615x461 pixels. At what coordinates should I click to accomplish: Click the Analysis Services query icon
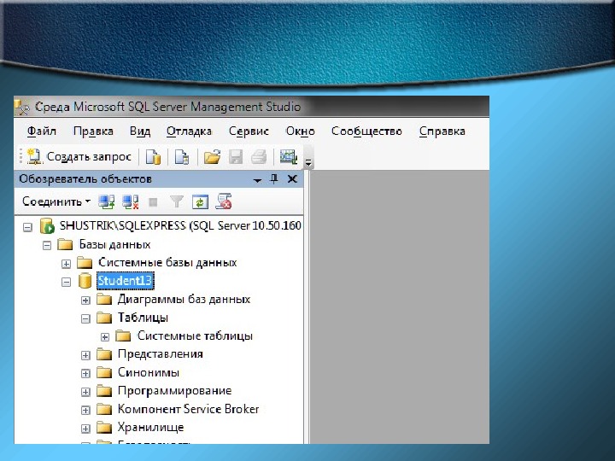tap(182, 157)
